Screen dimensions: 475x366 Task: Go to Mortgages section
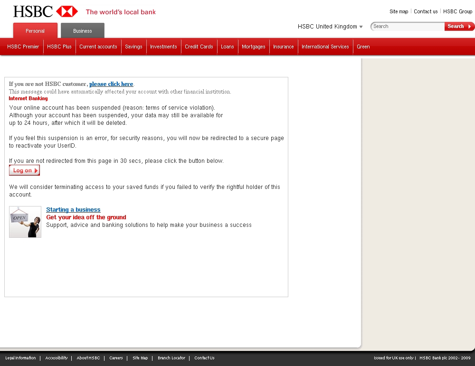[254, 47]
